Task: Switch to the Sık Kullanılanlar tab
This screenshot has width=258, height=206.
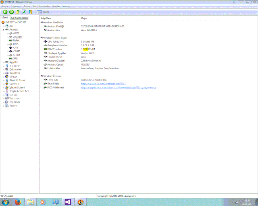Action: (20, 18)
